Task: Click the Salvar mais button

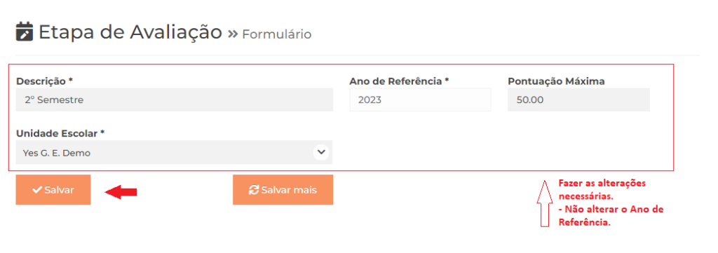Action: click(x=283, y=190)
